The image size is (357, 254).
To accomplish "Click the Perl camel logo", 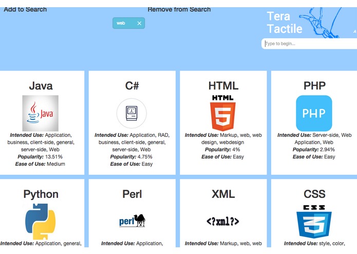I will click(132, 221).
